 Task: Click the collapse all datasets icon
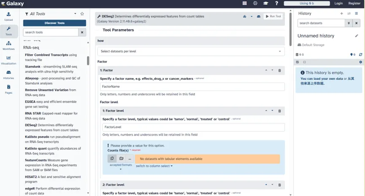pyautogui.click(x=305, y=62)
